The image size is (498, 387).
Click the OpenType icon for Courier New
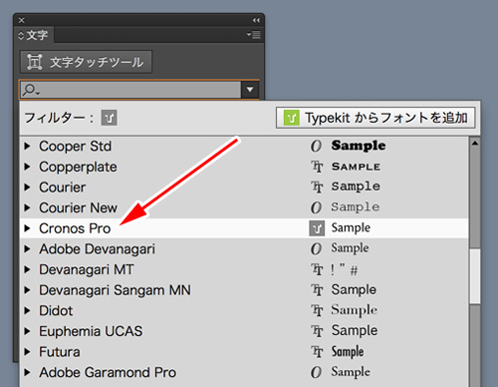point(316,207)
